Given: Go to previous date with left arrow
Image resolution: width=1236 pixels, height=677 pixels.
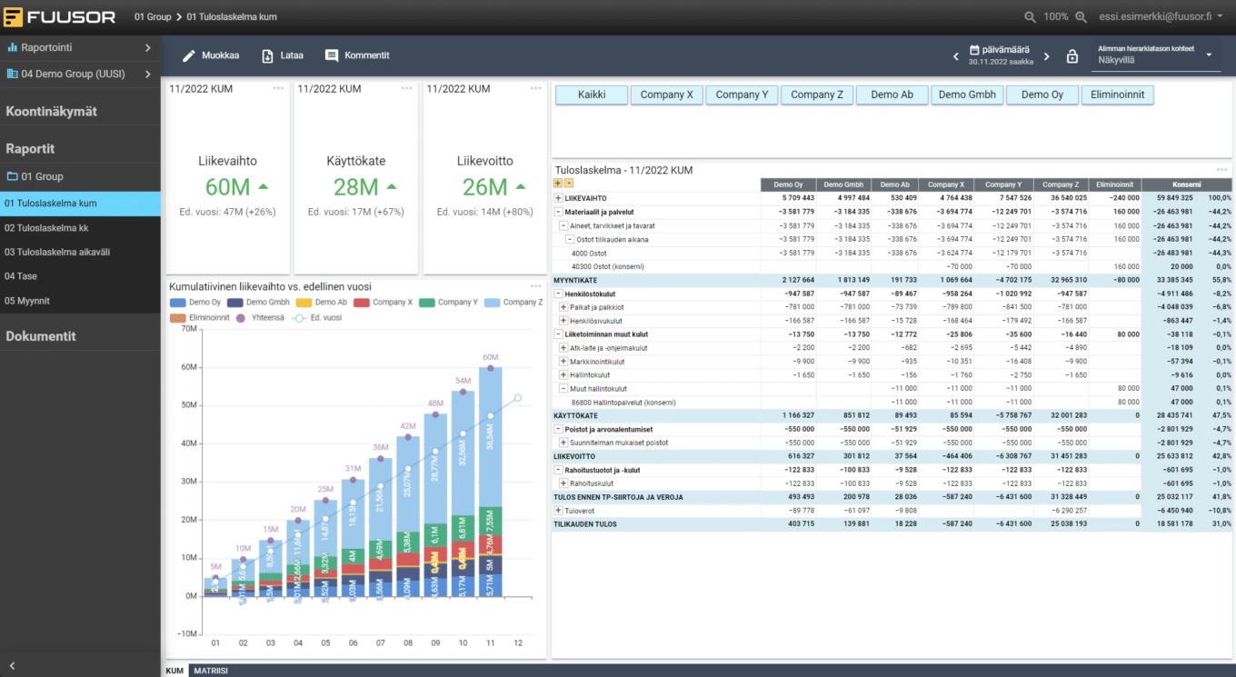Looking at the screenshot, I should tap(955, 56).
